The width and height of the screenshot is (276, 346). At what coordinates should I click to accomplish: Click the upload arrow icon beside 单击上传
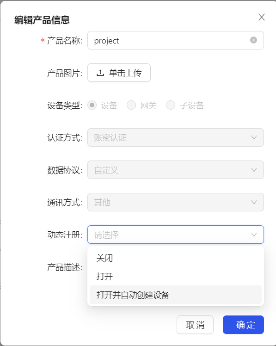(100, 73)
